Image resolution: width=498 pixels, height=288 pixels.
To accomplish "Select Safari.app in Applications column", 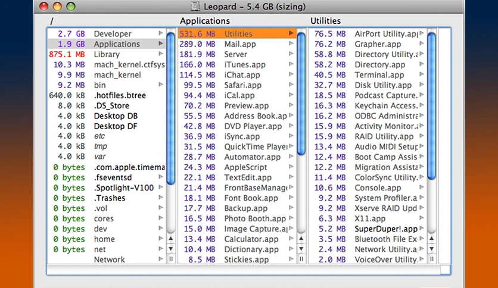I will point(237,85).
